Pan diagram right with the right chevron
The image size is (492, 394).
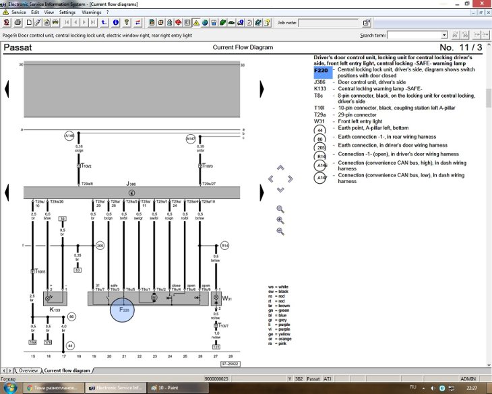(x=290, y=179)
